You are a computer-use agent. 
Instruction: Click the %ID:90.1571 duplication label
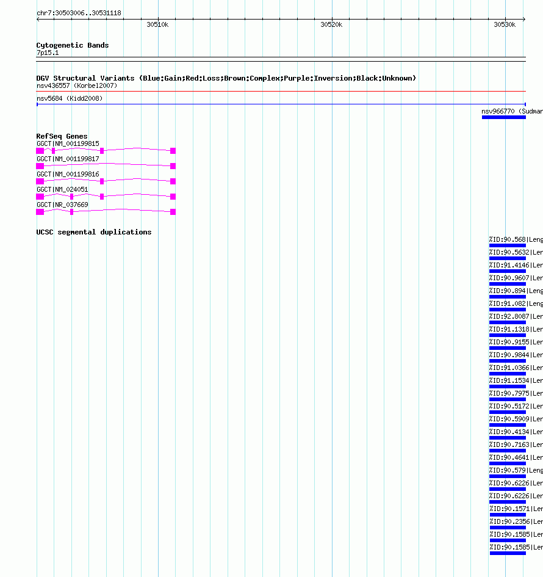pos(516,509)
